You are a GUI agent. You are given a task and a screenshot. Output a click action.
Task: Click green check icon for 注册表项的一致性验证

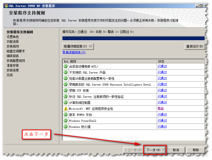[66, 96]
